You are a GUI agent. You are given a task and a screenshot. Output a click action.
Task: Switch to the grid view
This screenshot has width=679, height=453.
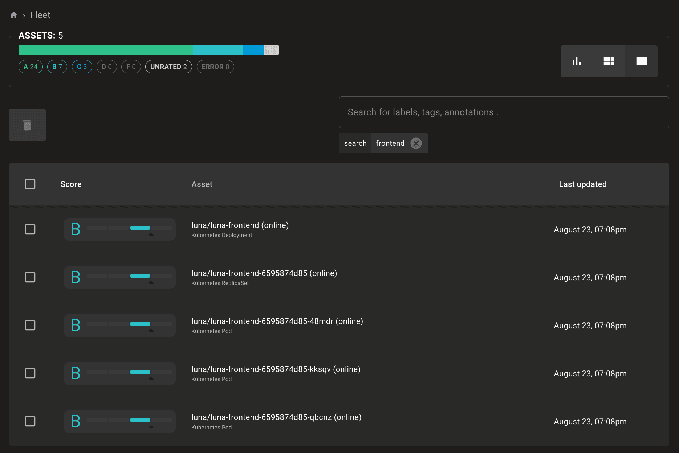[609, 61]
